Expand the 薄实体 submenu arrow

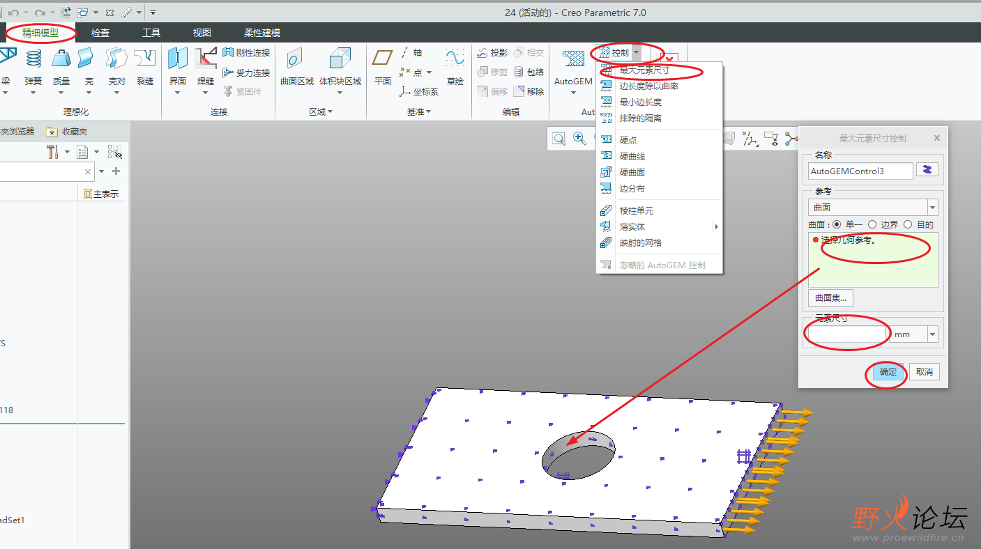point(716,226)
